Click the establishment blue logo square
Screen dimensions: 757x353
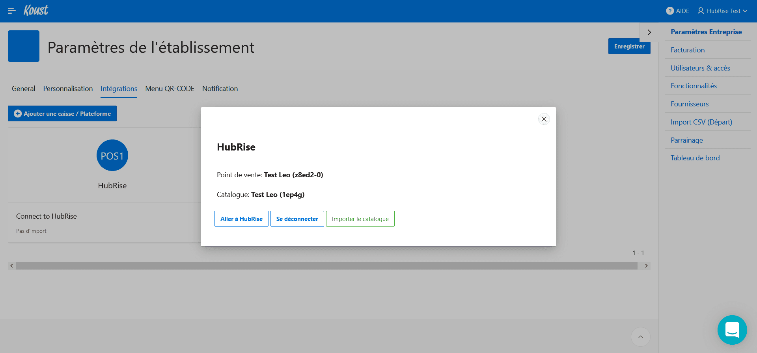pos(24,46)
